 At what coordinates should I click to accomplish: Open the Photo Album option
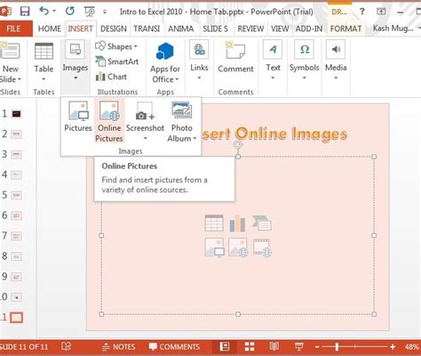click(181, 121)
